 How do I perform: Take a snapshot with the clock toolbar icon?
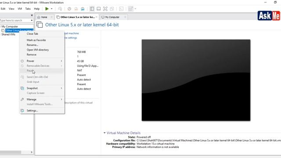(x=69, y=9)
